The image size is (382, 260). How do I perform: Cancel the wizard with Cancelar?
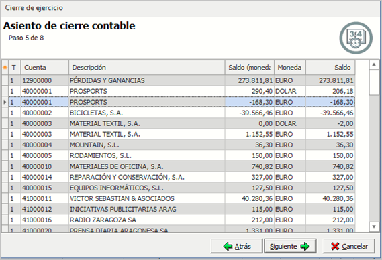349,246
